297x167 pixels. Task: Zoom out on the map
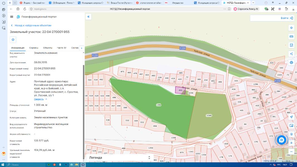291,151
